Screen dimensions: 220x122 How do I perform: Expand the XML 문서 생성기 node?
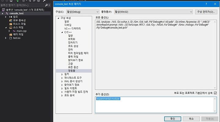coord(62,81)
